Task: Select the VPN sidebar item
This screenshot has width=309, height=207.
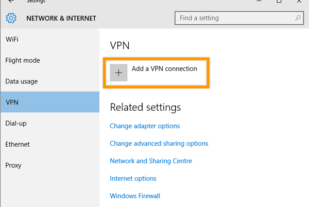Action: tap(12, 102)
